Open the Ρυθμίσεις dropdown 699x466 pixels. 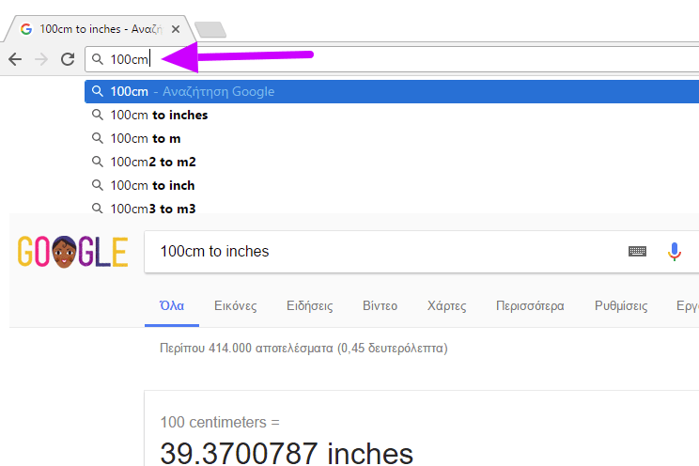pos(621,306)
